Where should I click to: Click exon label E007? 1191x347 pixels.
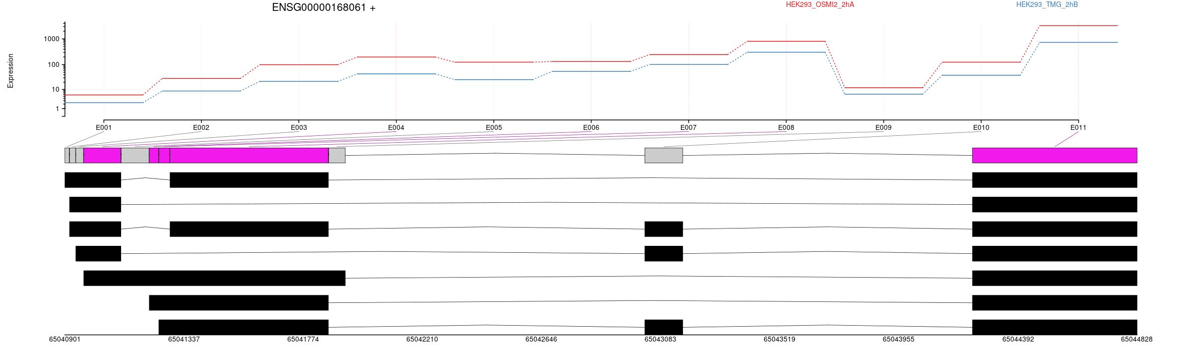(x=688, y=127)
